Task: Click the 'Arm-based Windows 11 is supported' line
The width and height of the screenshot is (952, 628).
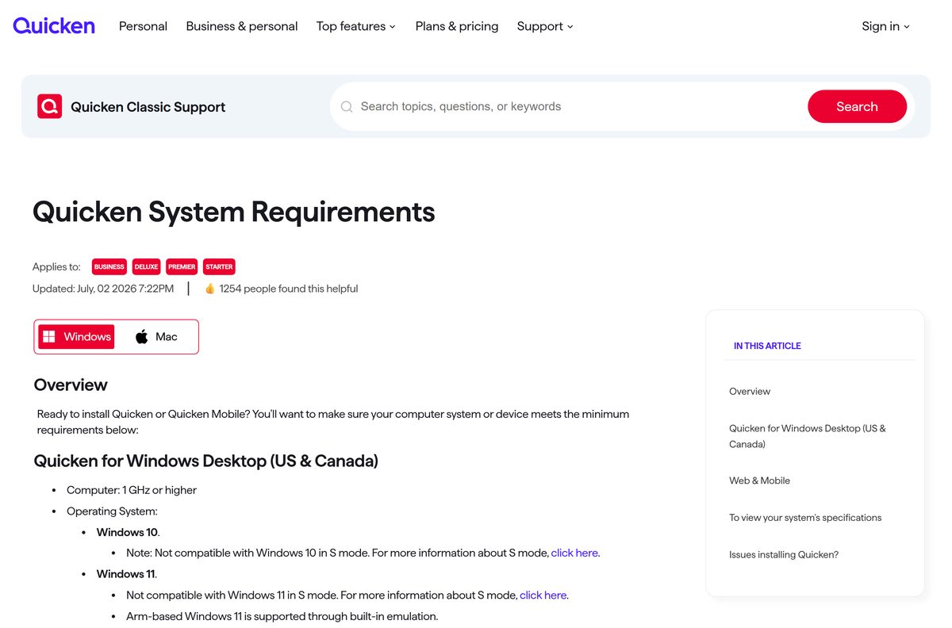Action: [x=282, y=616]
